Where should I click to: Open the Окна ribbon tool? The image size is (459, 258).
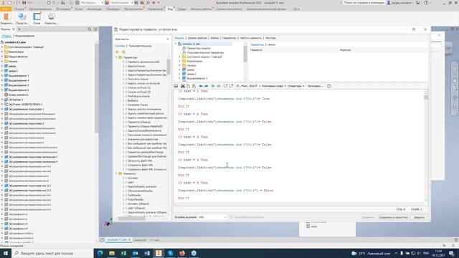(37, 19)
